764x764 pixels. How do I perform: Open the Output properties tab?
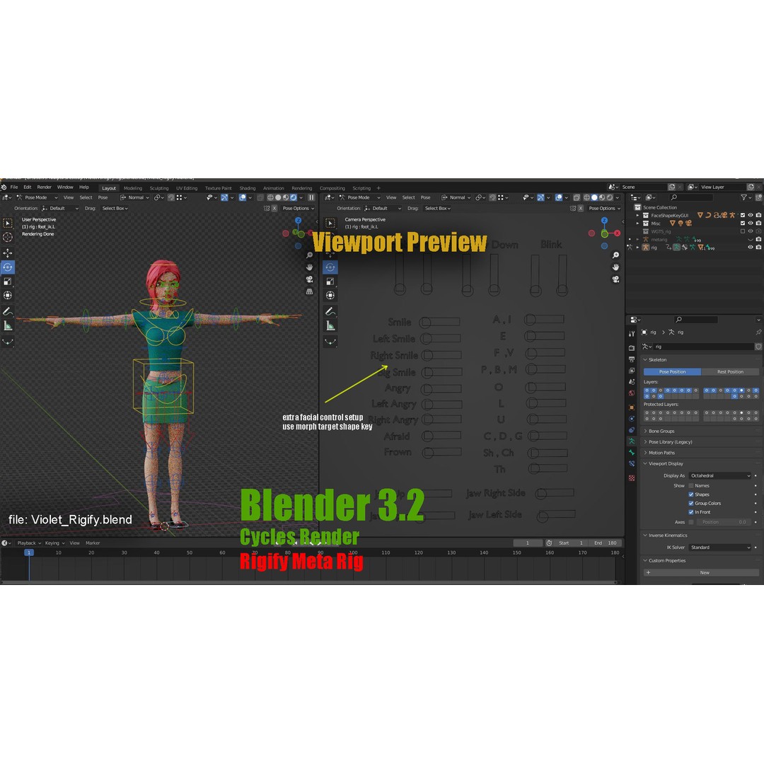[632, 359]
